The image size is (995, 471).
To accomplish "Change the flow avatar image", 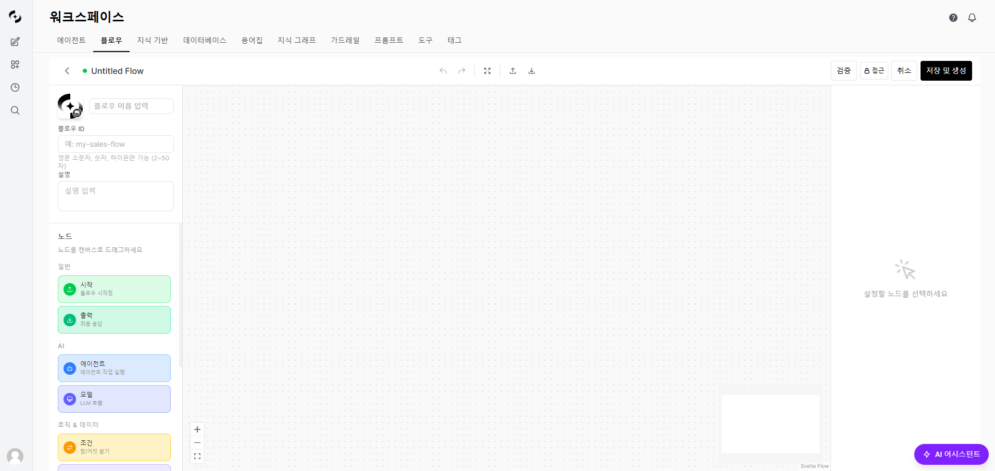I will (x=70, y=106).
